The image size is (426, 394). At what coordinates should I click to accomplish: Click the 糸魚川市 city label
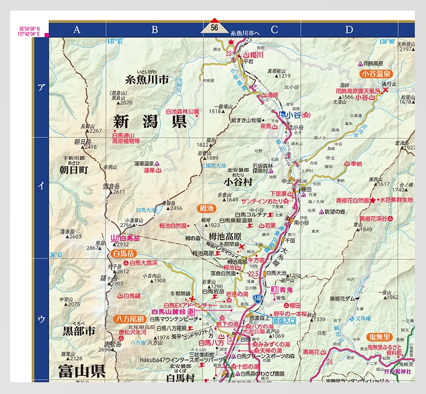pos(147,80)
